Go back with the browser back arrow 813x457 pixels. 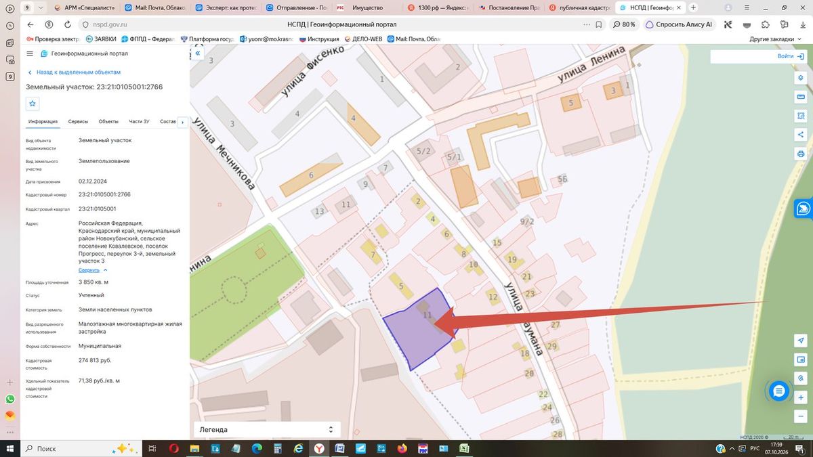(x=30, y=24)
